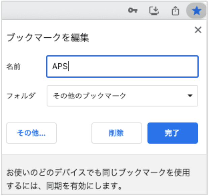Toggle the blue bookmark star icon
Image resolution: width=209 pixels, height=196 pixels.
(196, 11)
